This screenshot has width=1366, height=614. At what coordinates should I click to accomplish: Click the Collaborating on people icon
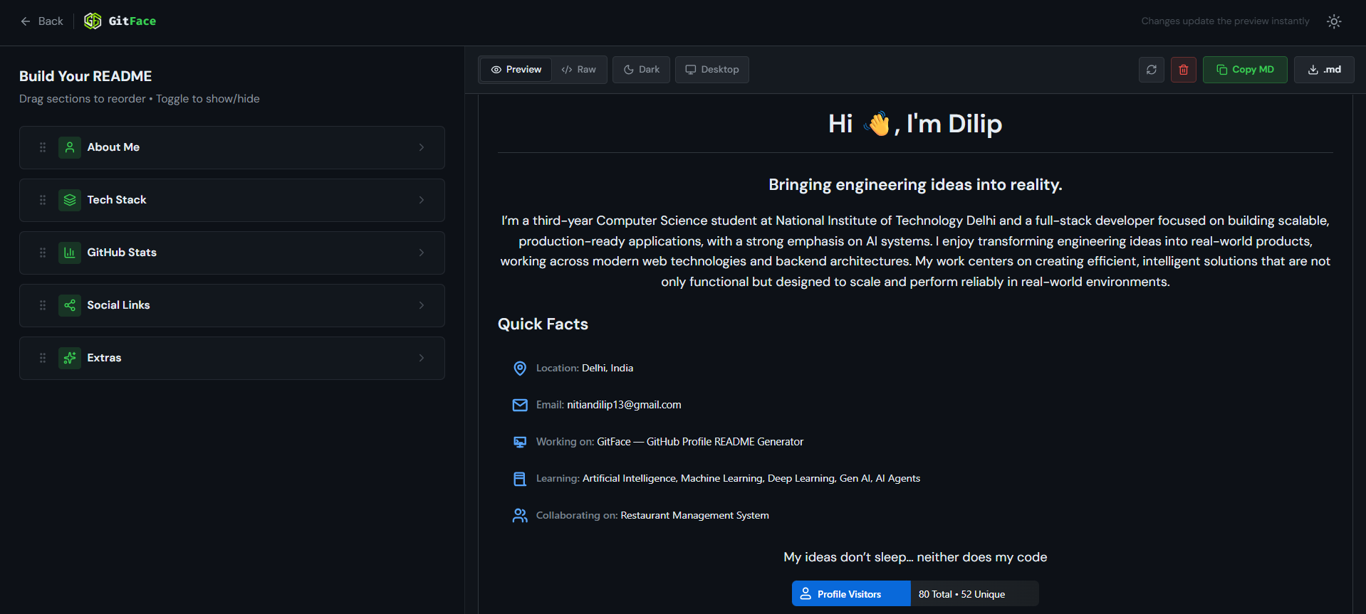coord(520,516)
